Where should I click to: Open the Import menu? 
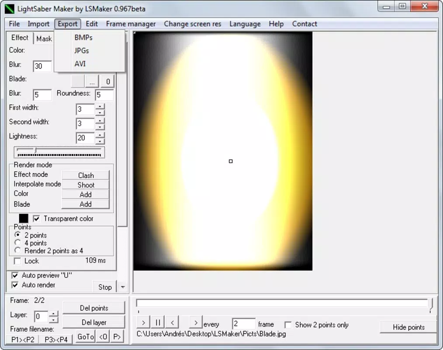click(x=38, y=24)
